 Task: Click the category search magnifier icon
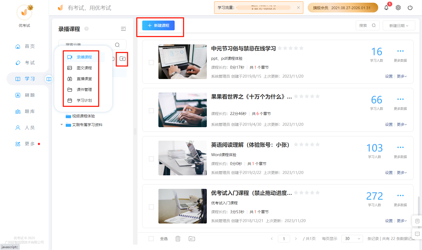(117, 45)
